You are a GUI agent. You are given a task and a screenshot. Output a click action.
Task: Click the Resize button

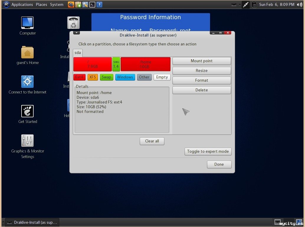point(202,71)
